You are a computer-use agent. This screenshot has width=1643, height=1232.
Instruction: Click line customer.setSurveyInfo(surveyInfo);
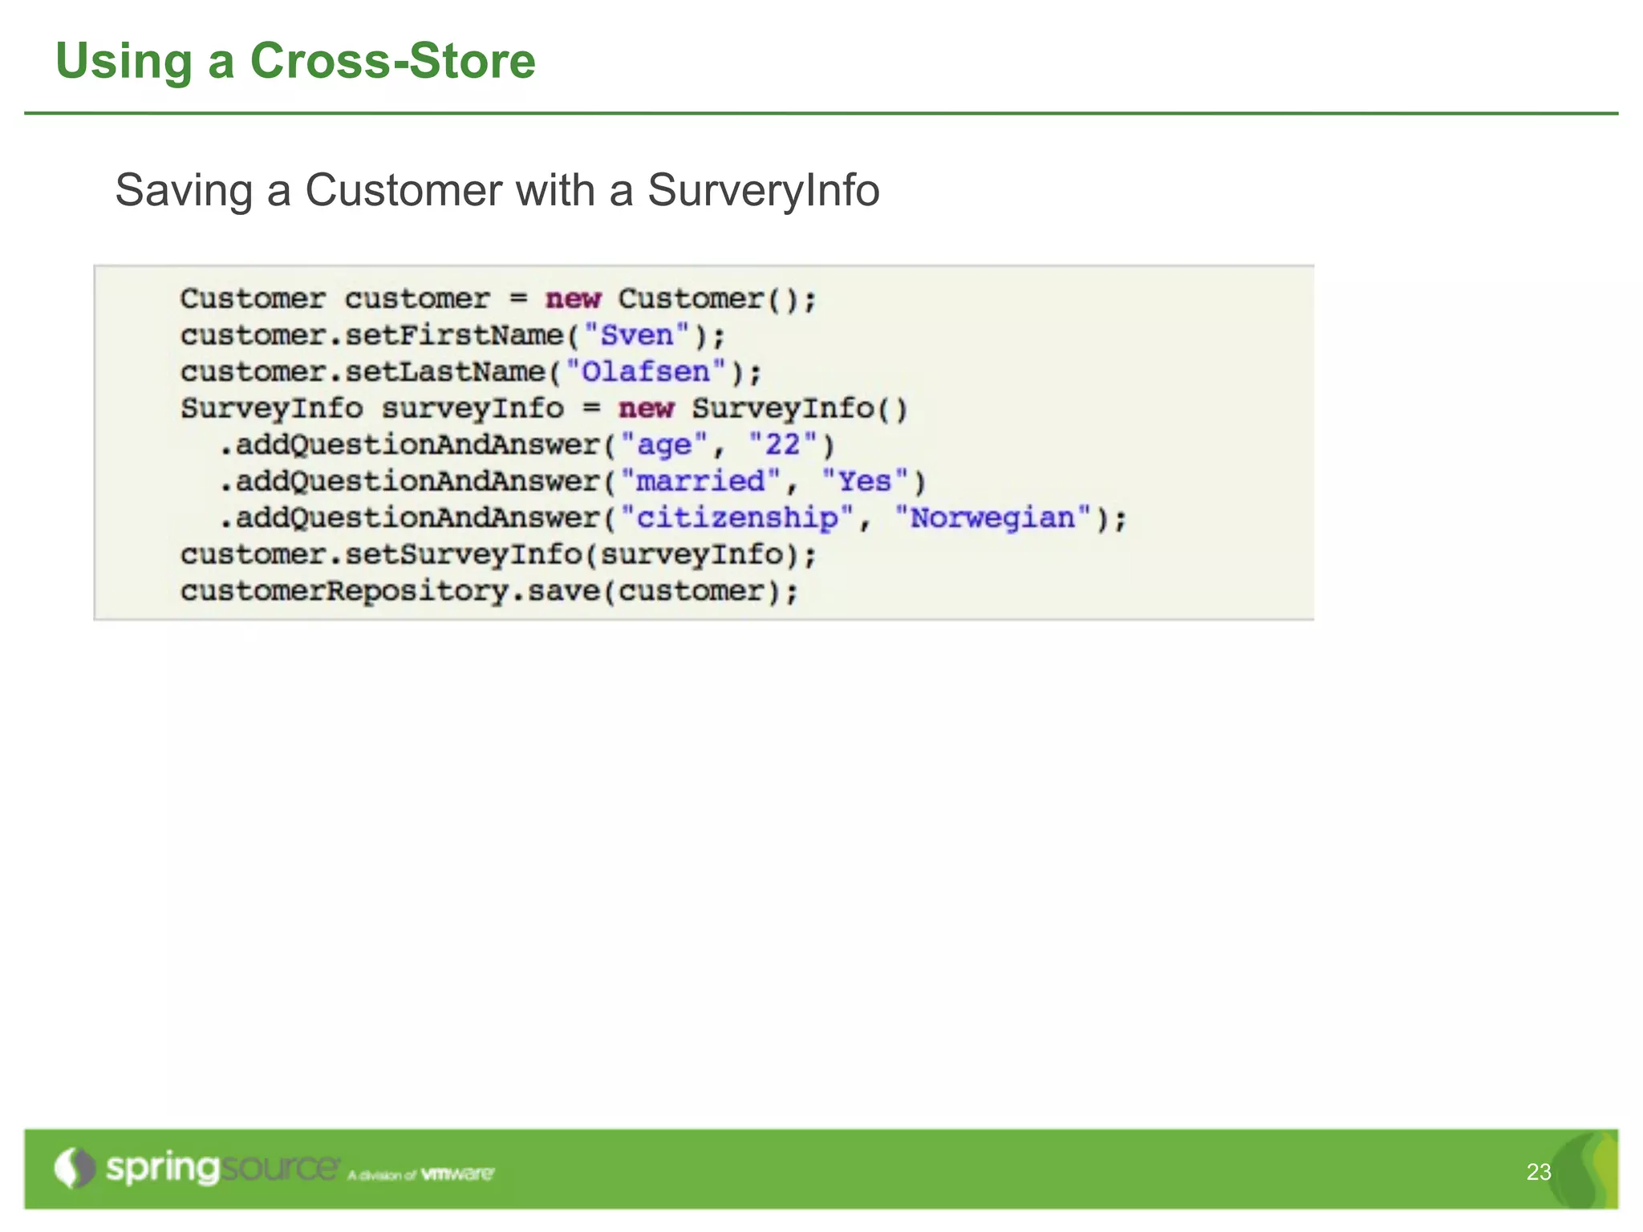click(x=498, y=554)
